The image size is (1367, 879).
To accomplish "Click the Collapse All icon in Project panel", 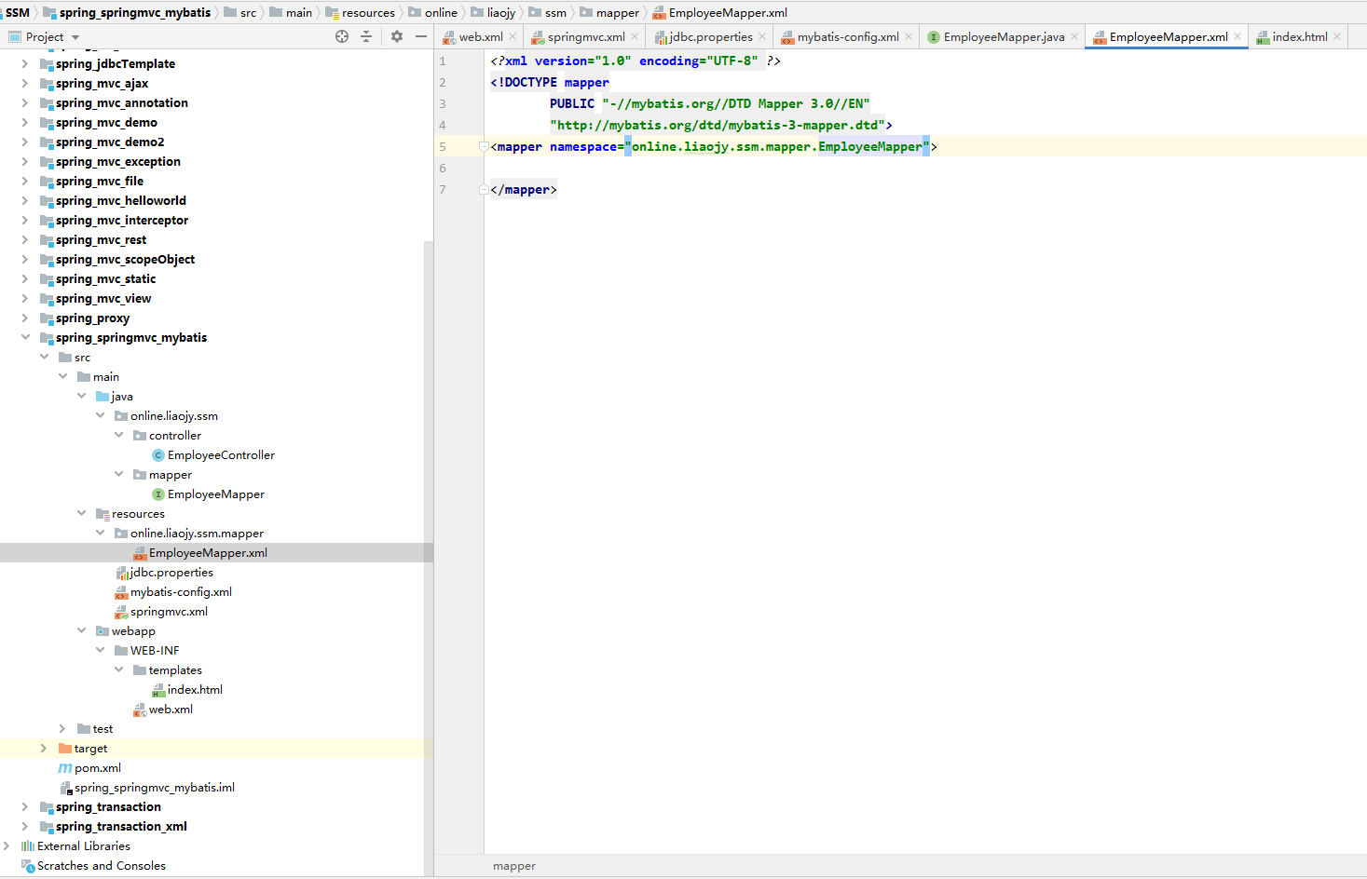I will [x=366, y=36].
